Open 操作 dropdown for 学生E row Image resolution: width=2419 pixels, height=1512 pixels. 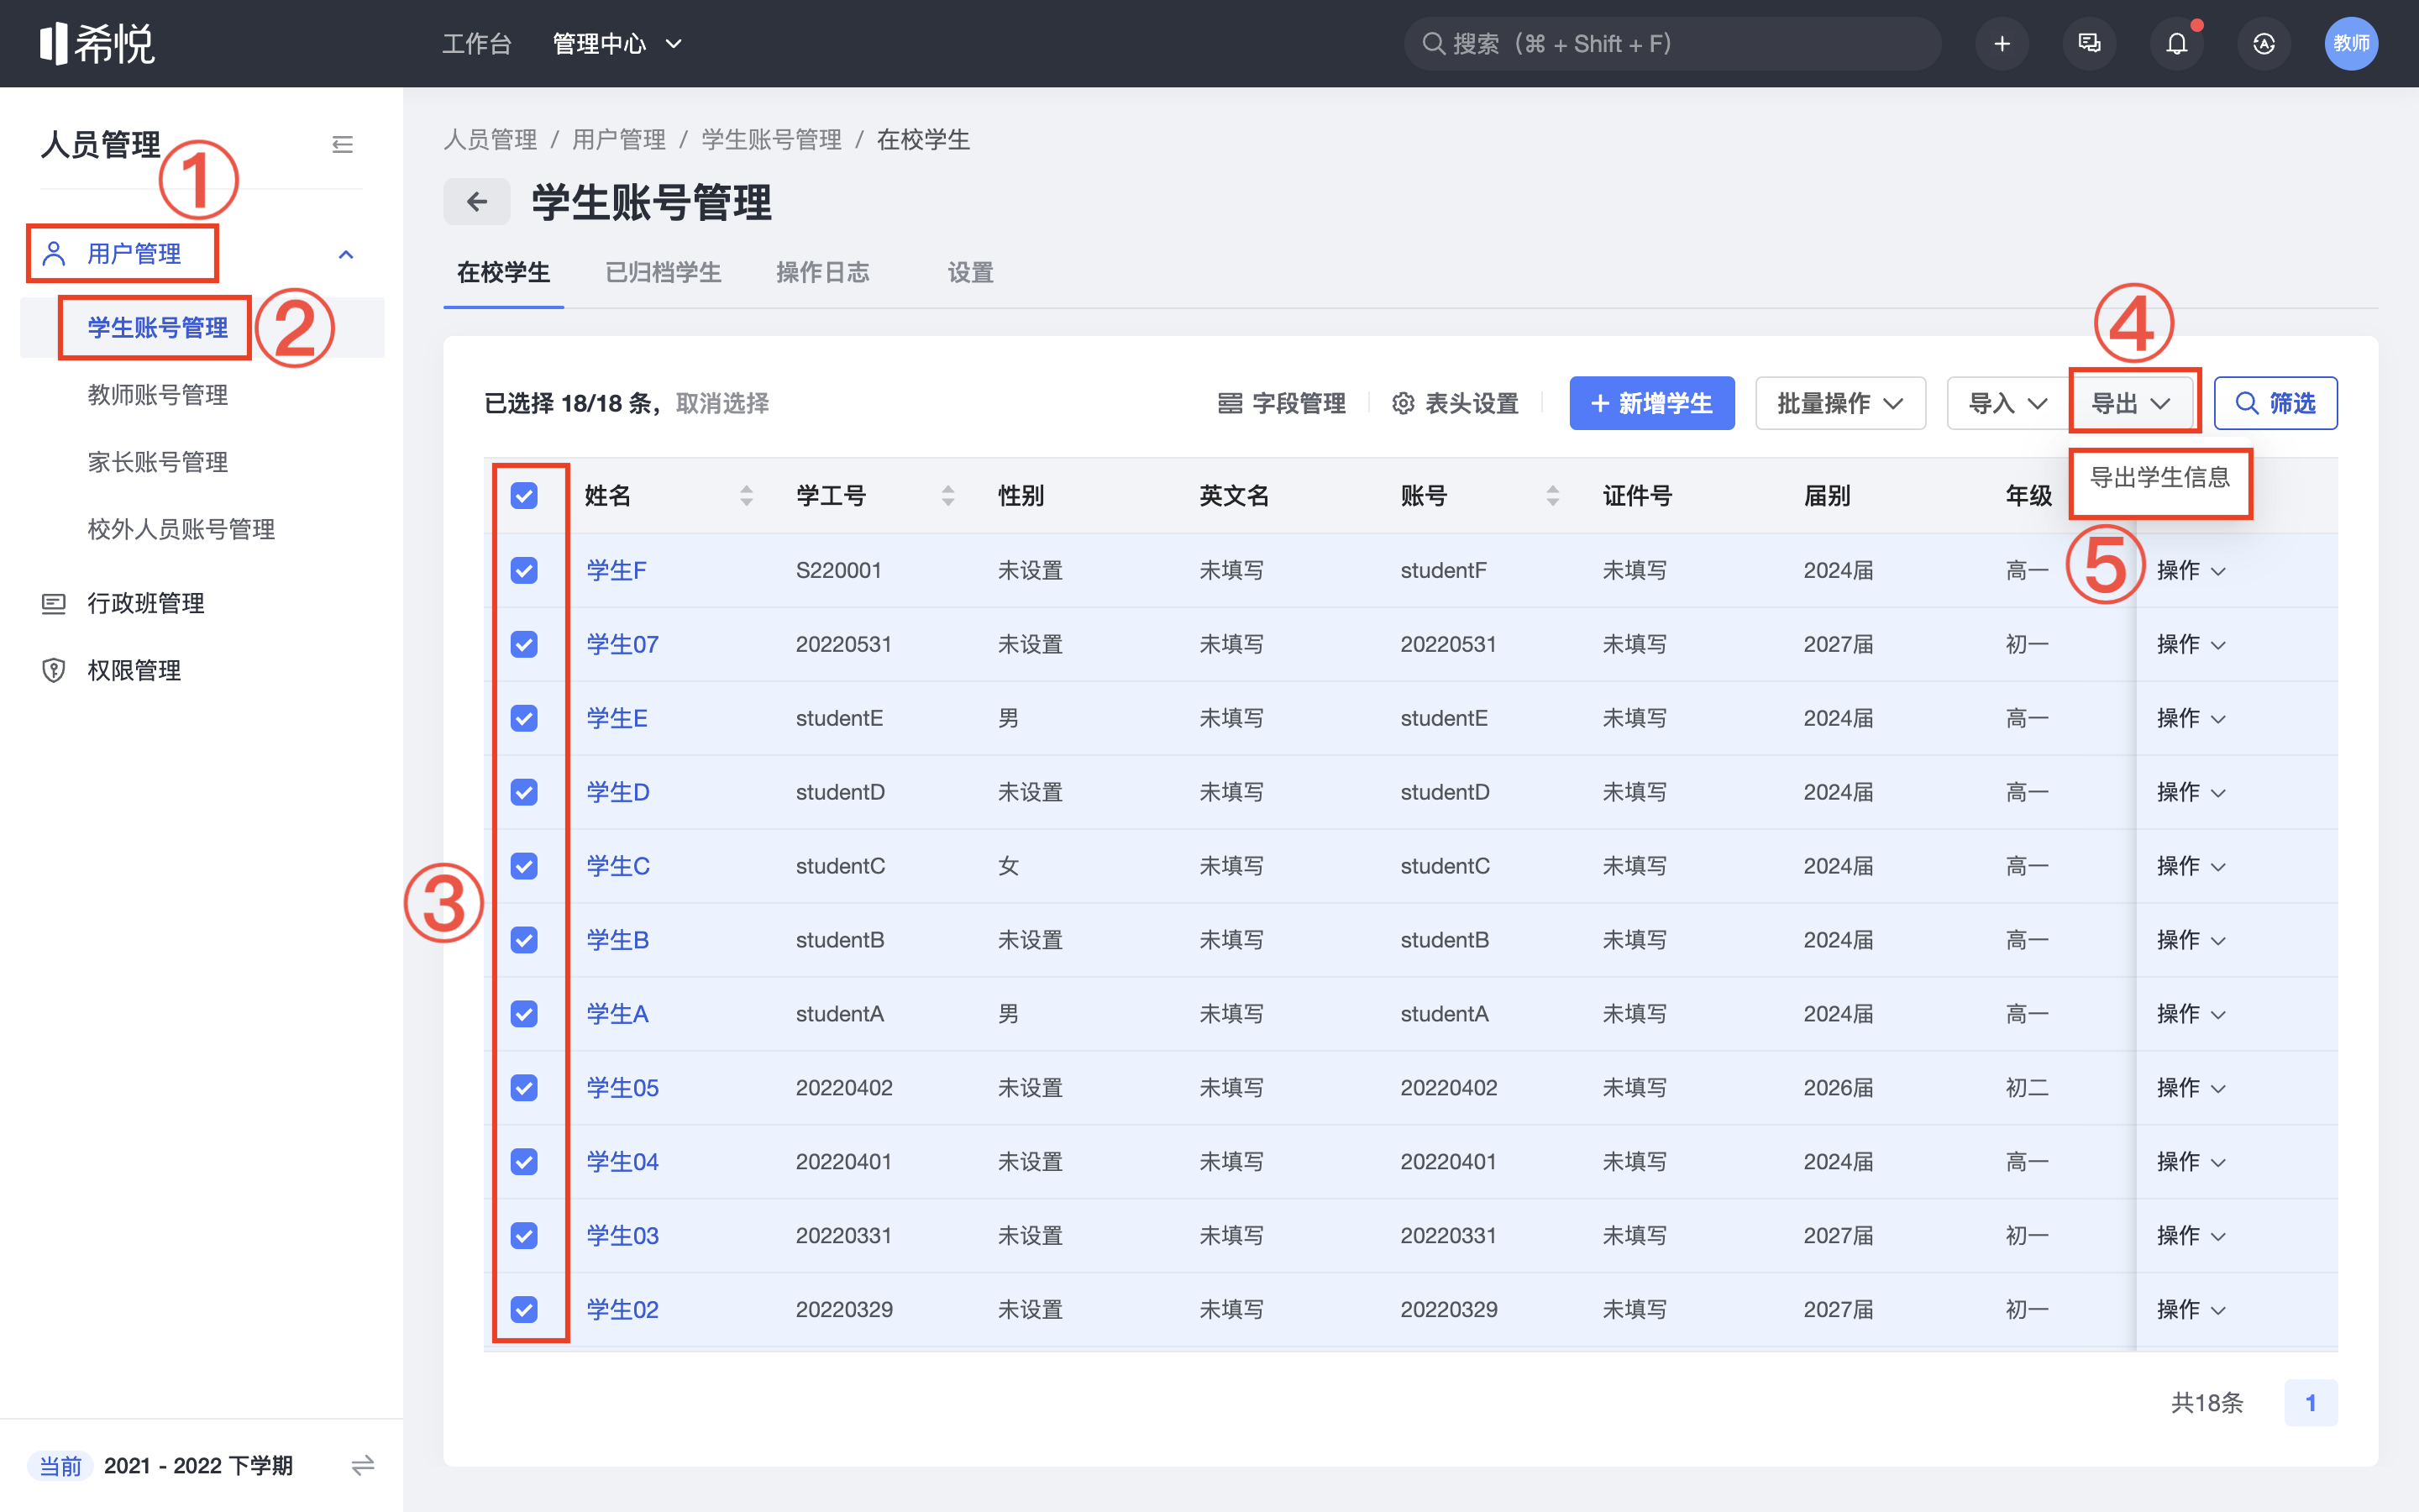click(x=2190, y=718)
